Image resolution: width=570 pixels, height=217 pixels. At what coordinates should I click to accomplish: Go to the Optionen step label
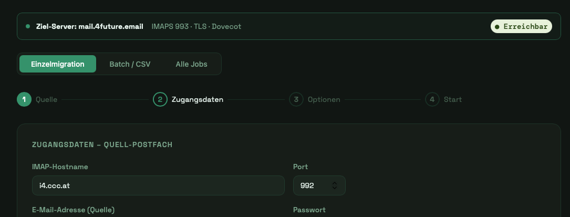(x=324, y=99)
